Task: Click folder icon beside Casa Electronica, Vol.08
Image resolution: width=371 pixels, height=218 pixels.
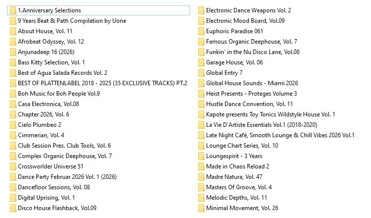Action: pyautogui.click(x=13, y=104)
